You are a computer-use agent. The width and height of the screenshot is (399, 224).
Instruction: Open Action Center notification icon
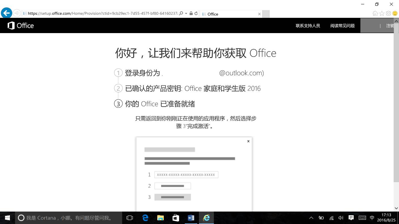point(351,218)
